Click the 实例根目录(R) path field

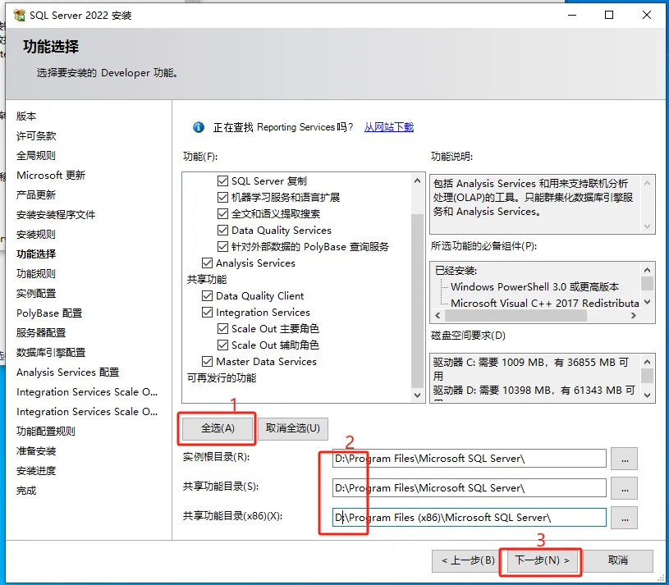pyautogui.click(x=469, y=459)
